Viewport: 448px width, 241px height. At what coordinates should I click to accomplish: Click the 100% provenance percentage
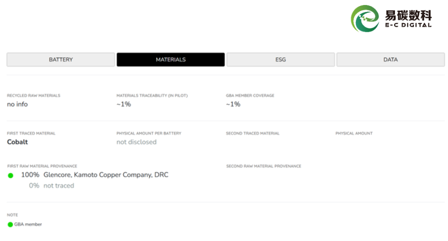(30, 175)
